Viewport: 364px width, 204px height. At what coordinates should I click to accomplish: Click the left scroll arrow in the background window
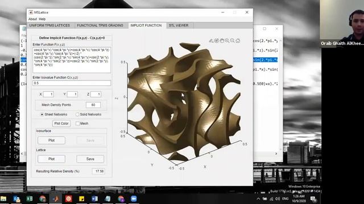(22, 154)
